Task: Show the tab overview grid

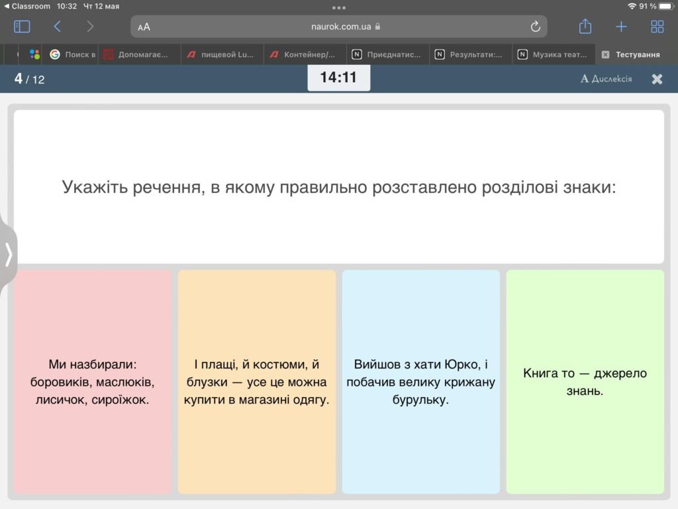Action: coord(657,27)
